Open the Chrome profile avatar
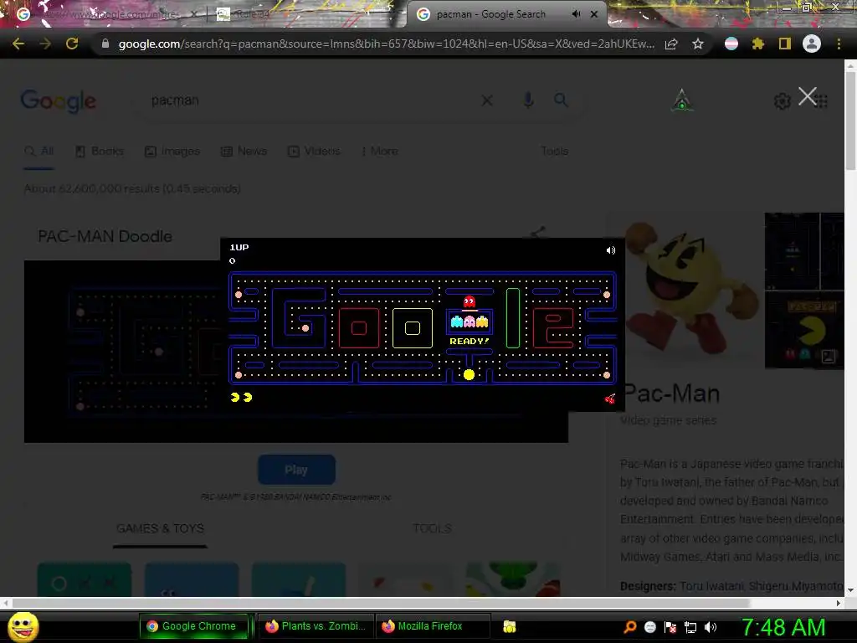The width and height of the screenshot is (857, 643). (x=812, y=44)
